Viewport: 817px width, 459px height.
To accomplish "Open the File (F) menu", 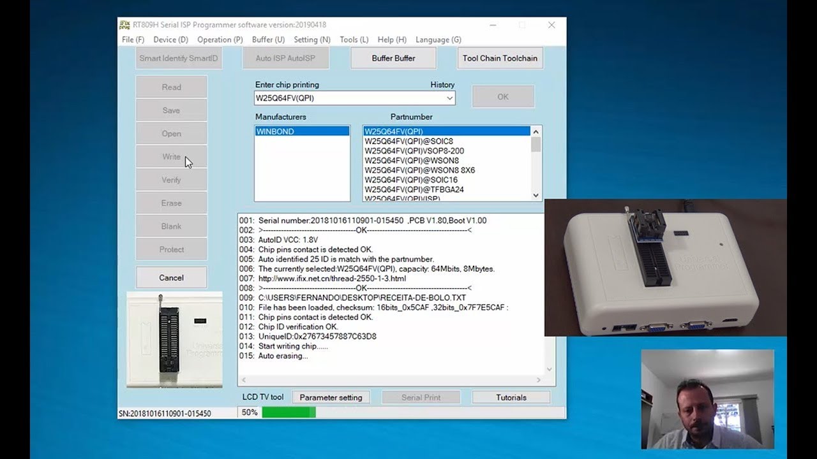I will (133, 40).
